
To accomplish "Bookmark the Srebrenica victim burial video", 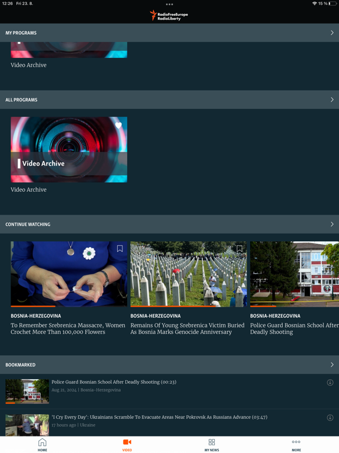I will [240, 248].
